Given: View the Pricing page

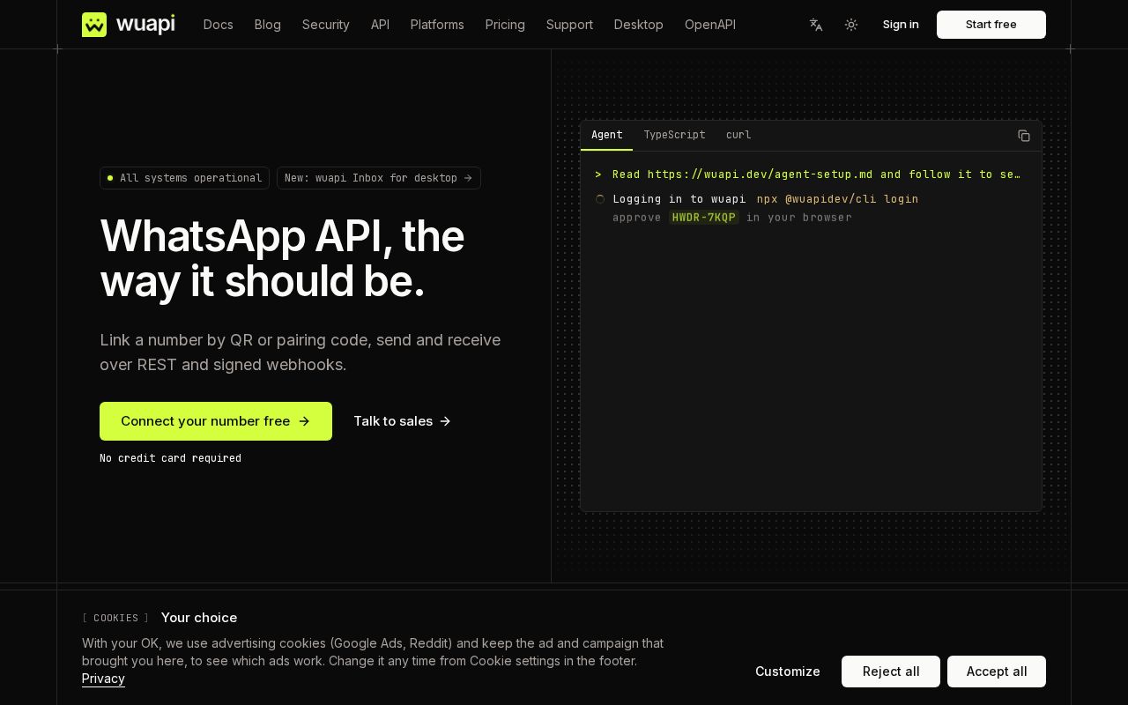Looking at the screenshot, I should point(505,25).
